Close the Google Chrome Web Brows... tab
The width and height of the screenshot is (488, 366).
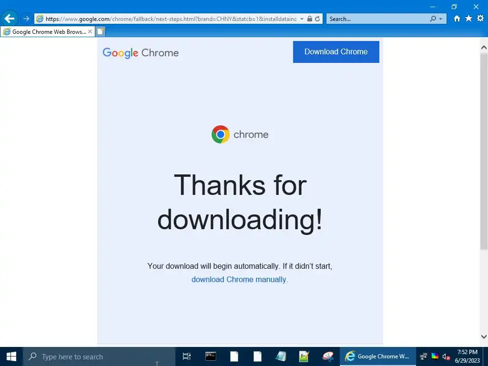[x=90, y=31]
